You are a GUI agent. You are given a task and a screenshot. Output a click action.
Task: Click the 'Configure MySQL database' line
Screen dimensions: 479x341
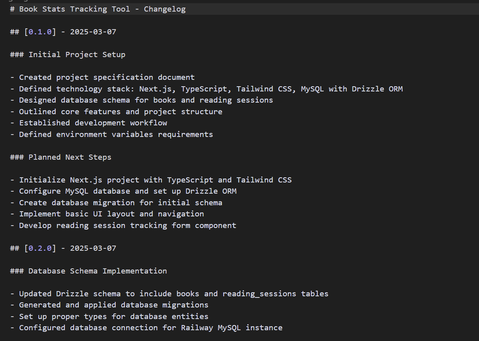pos(128,191)
